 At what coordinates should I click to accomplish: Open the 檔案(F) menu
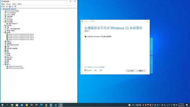pyautogui.click(x=3, y=4)
